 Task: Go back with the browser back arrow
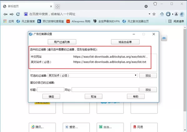[5, 14]
